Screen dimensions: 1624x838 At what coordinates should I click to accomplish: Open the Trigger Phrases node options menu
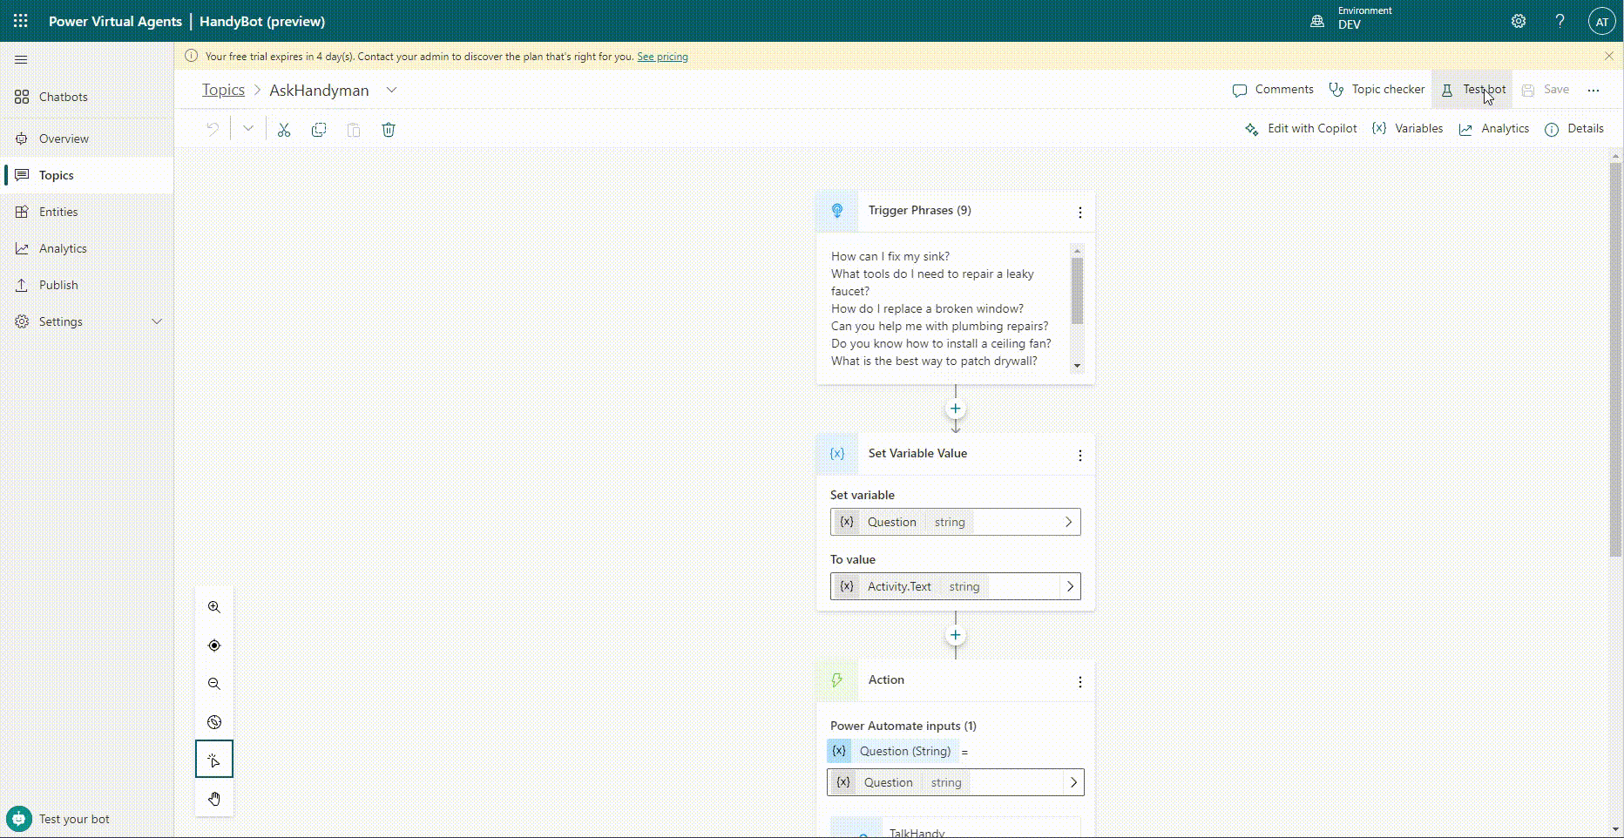1079,211
